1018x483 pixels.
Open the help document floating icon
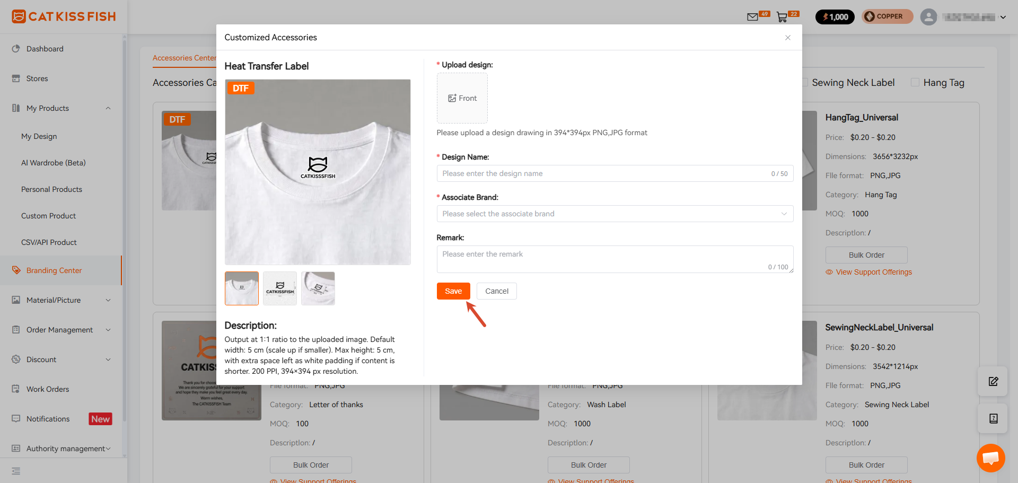[993, 418]
